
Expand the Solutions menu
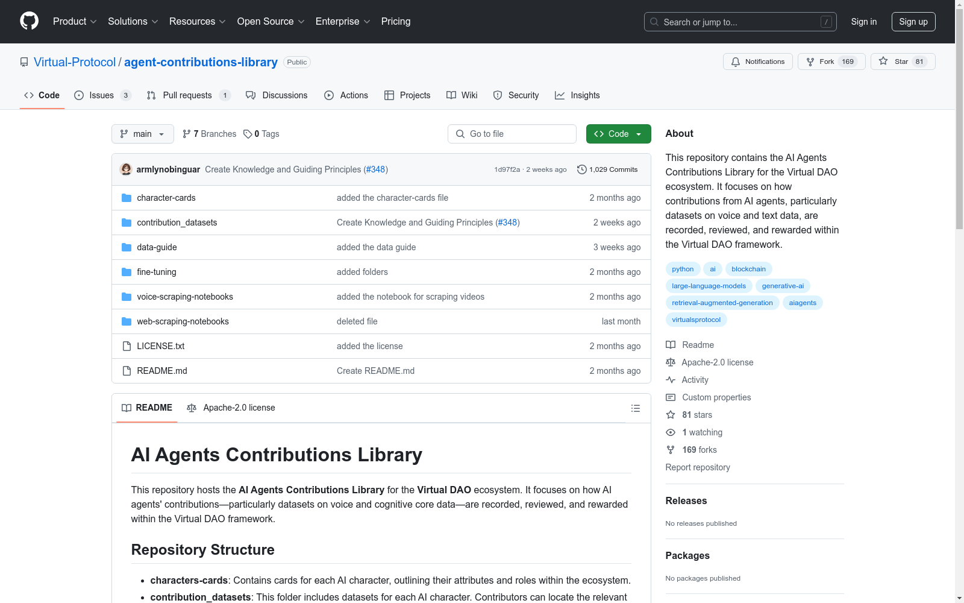(133, 21)
